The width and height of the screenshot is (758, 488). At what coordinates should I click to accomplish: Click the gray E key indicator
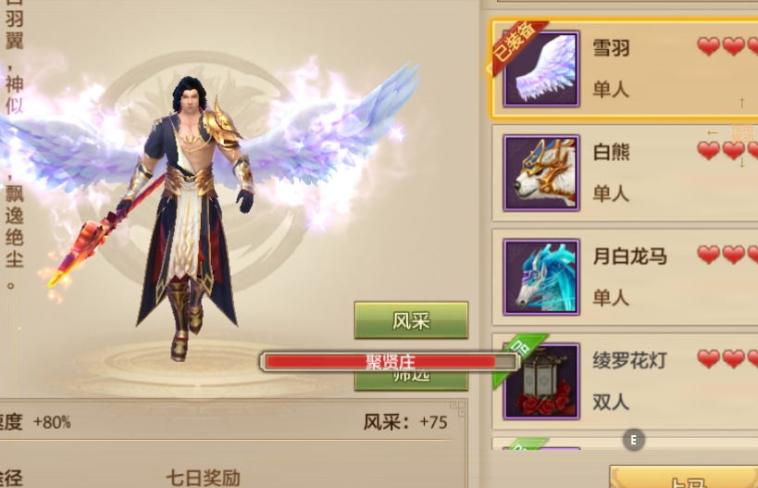tap(633, 440)
